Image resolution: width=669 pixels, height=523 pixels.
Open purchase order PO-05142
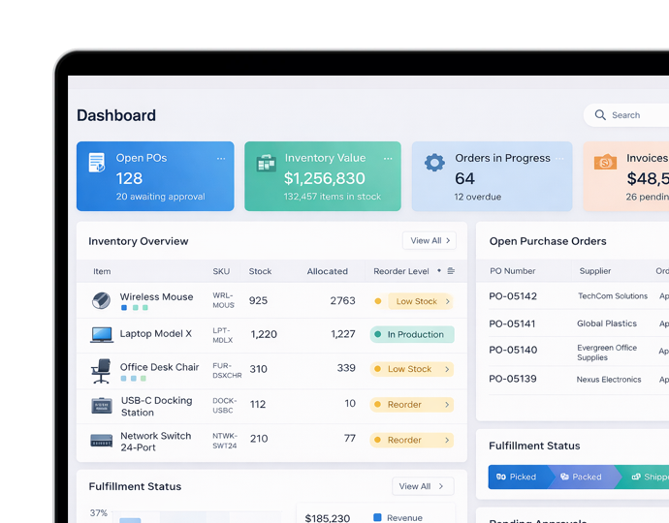(513, 296)
